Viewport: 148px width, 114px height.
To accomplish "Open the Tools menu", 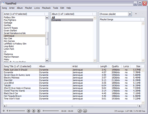I will pos(55,8).
